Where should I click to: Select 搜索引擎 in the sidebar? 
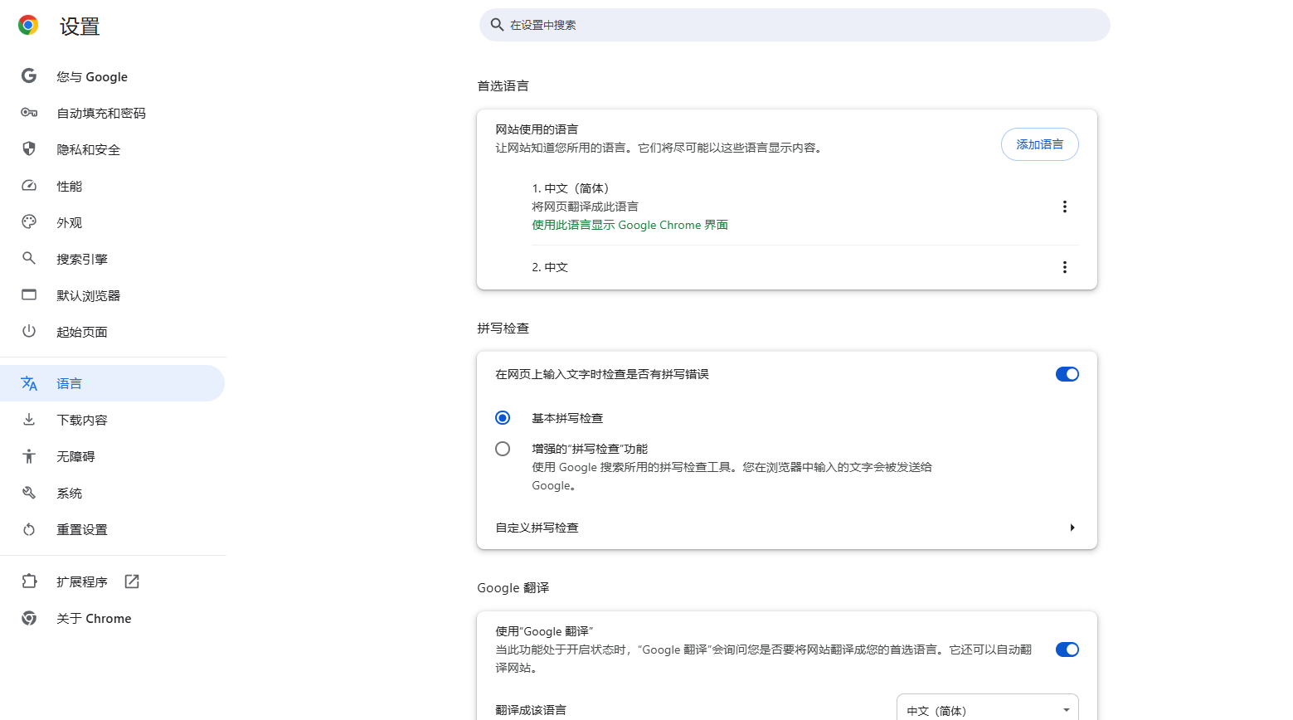(112, 259)
